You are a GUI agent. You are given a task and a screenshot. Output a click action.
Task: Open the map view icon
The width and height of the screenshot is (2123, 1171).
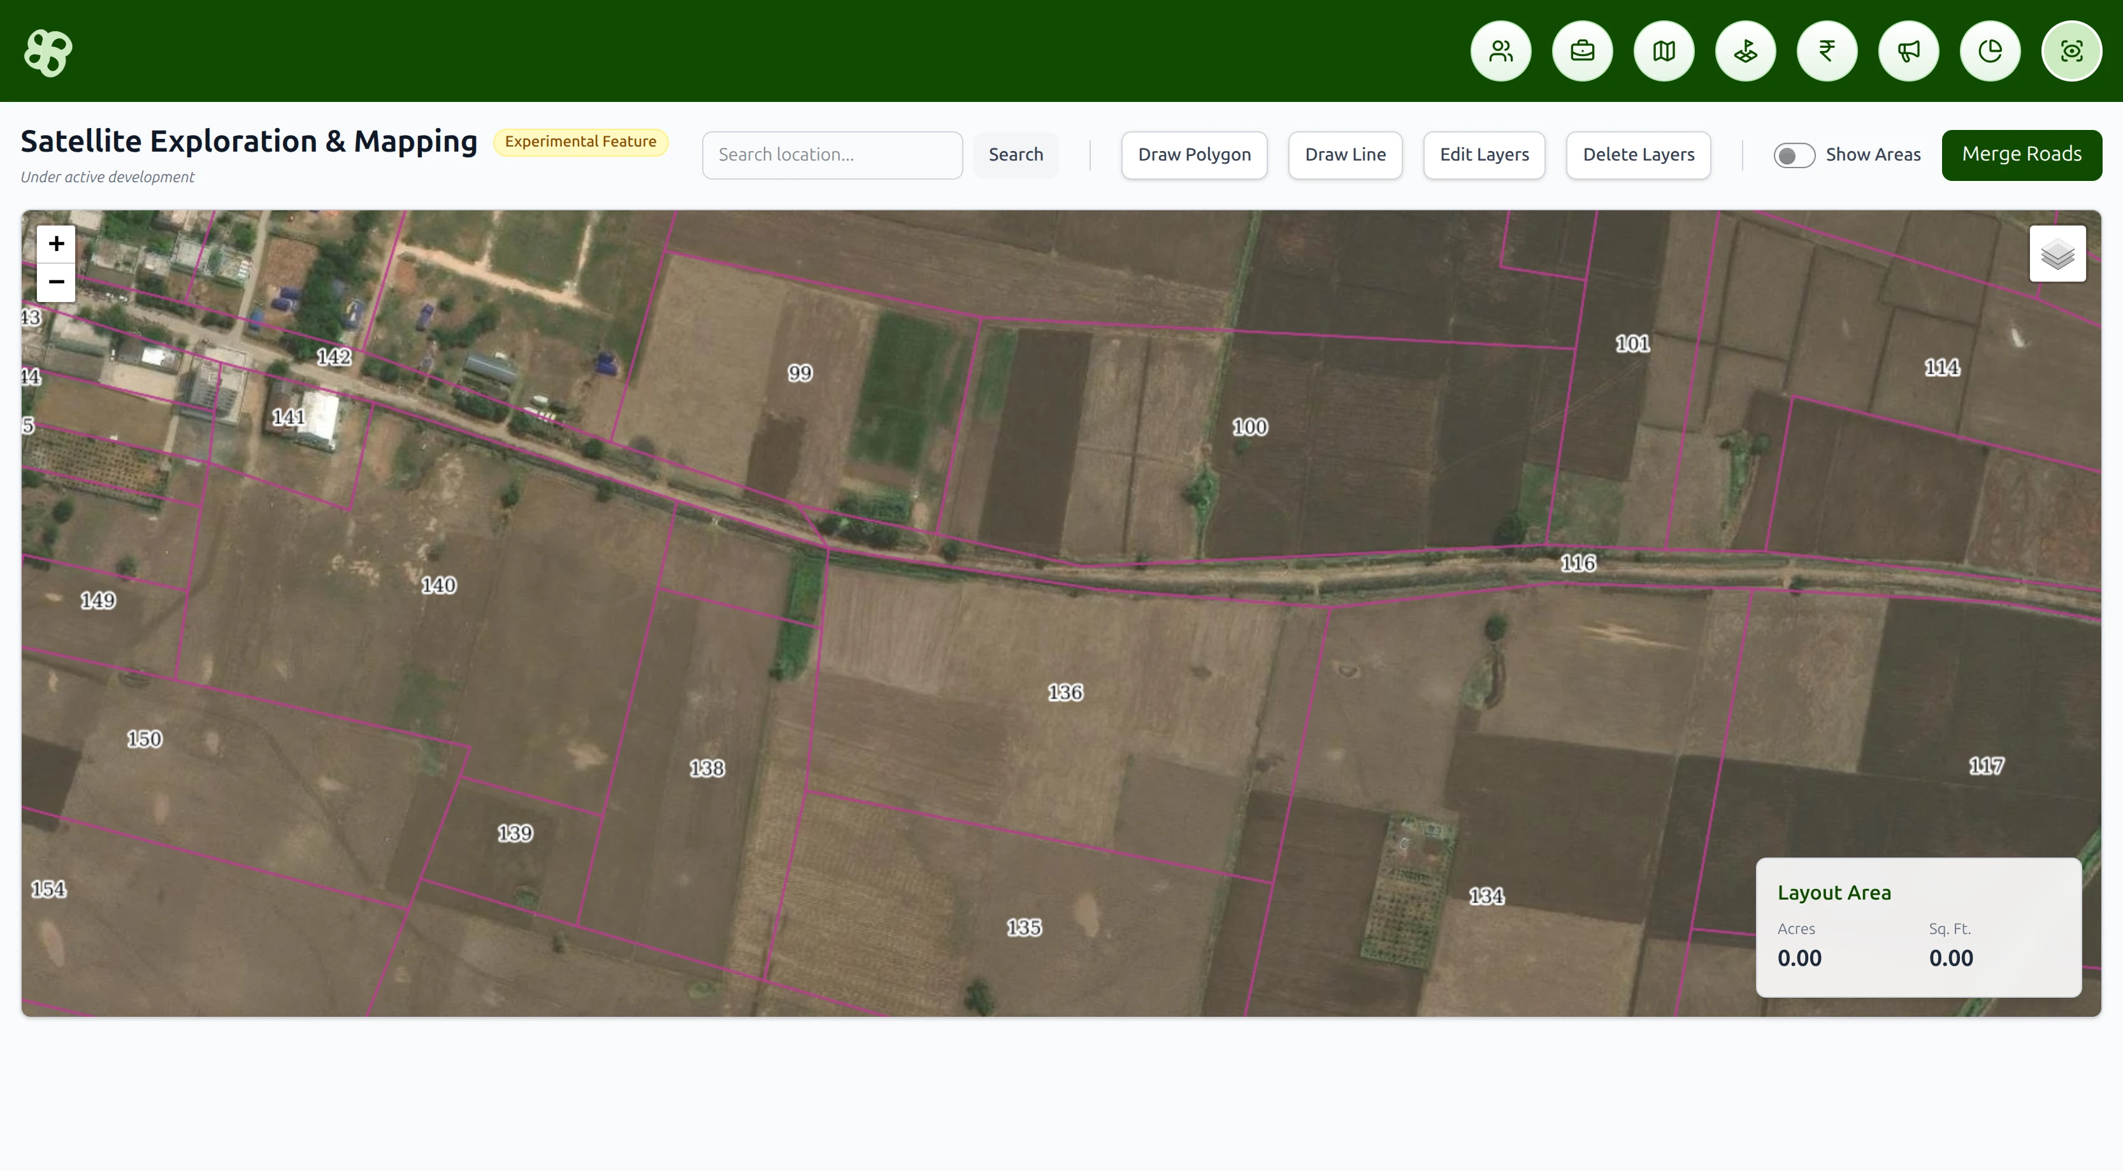click(1663, 51)
